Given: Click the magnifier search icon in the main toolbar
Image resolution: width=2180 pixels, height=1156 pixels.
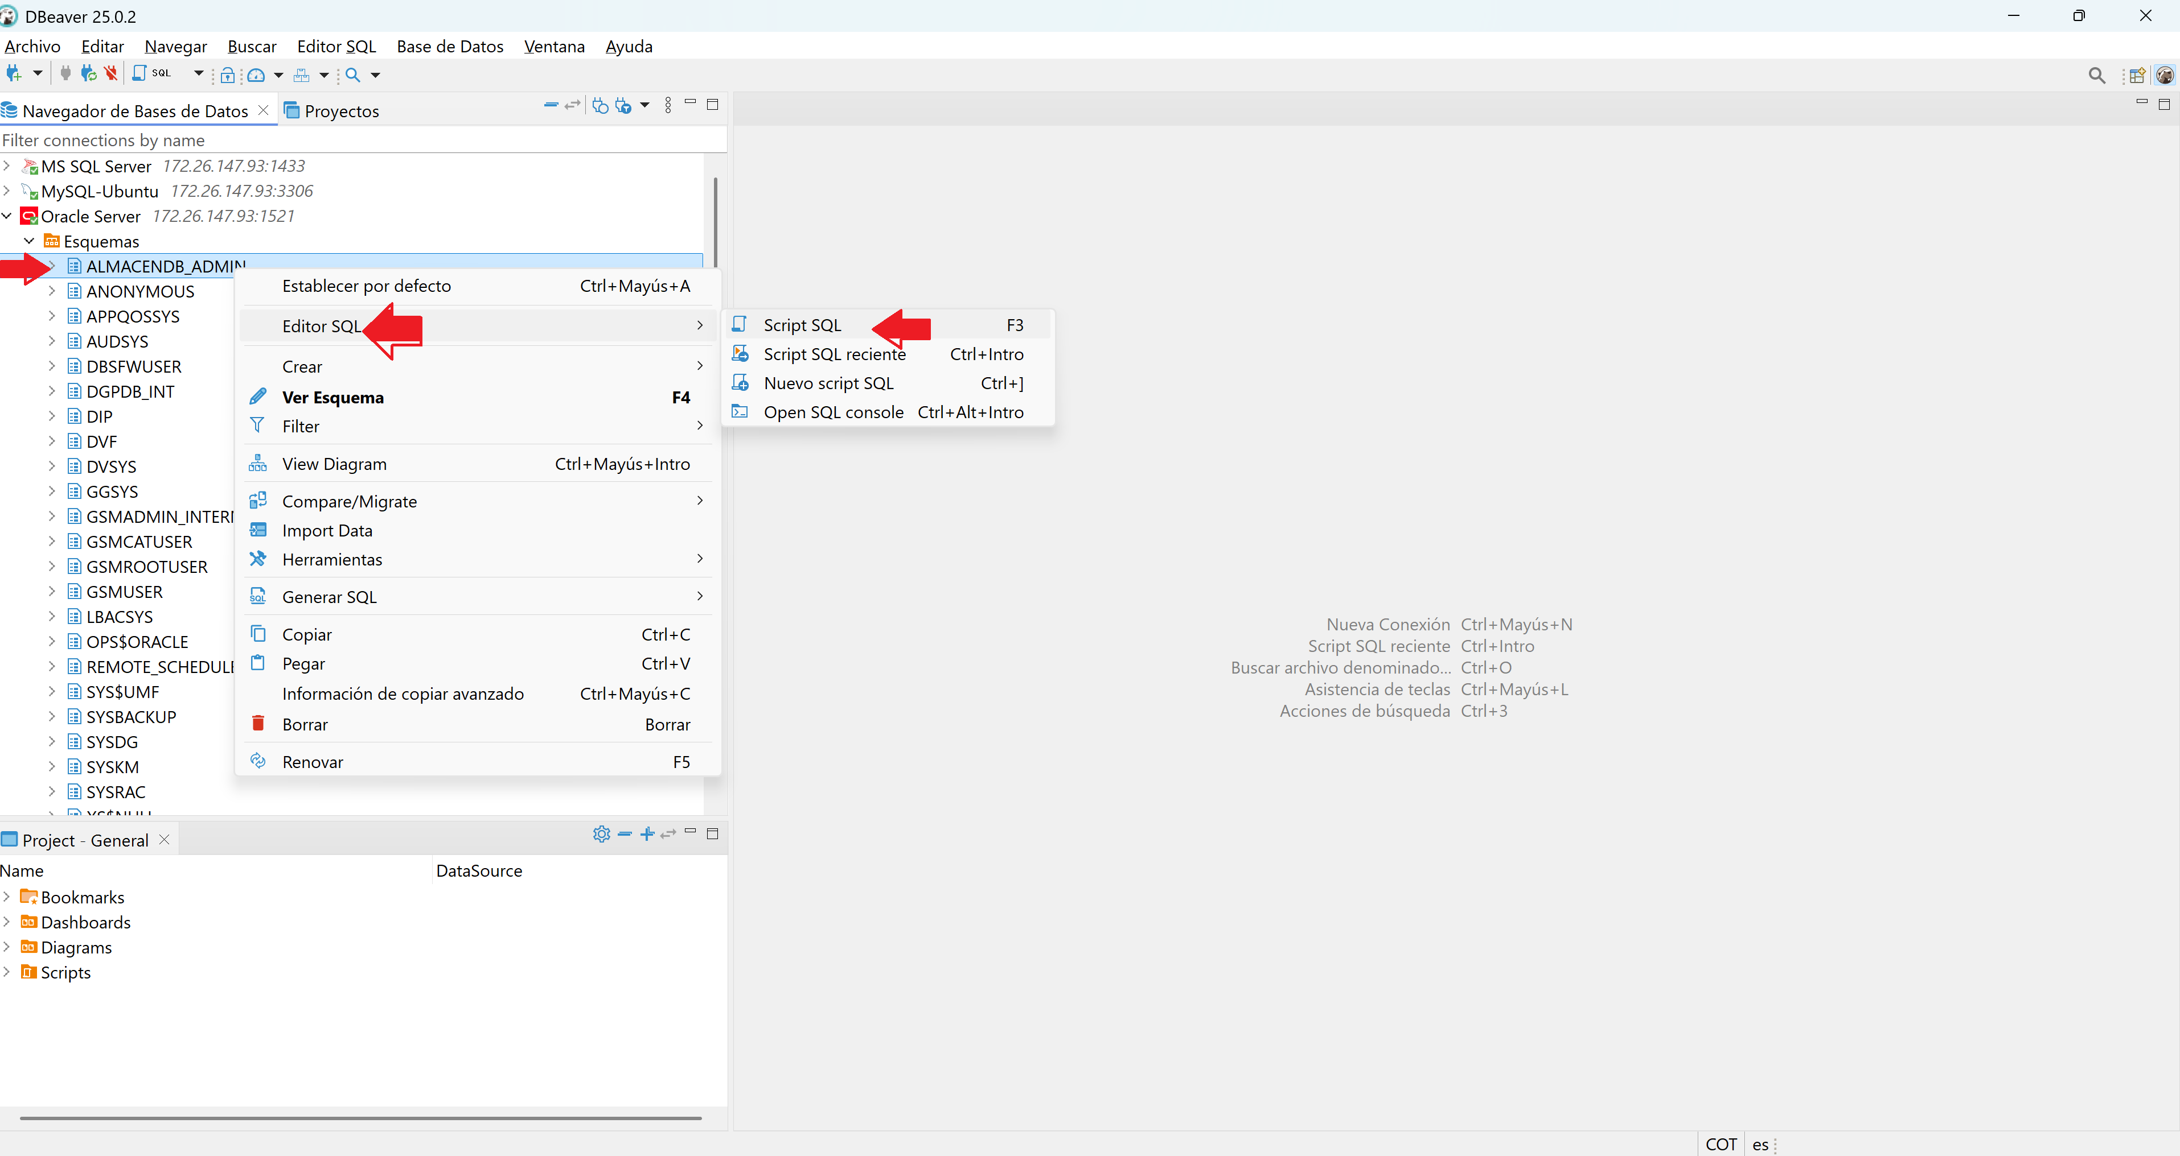Looking at the screenshot, I should tap(353, 75).
